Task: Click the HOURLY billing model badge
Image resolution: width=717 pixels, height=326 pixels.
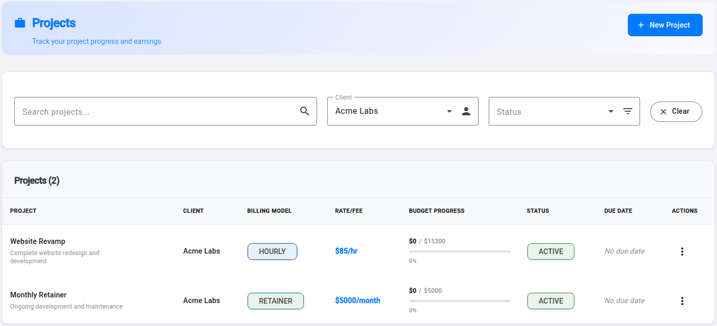Action: pos(272,252)
